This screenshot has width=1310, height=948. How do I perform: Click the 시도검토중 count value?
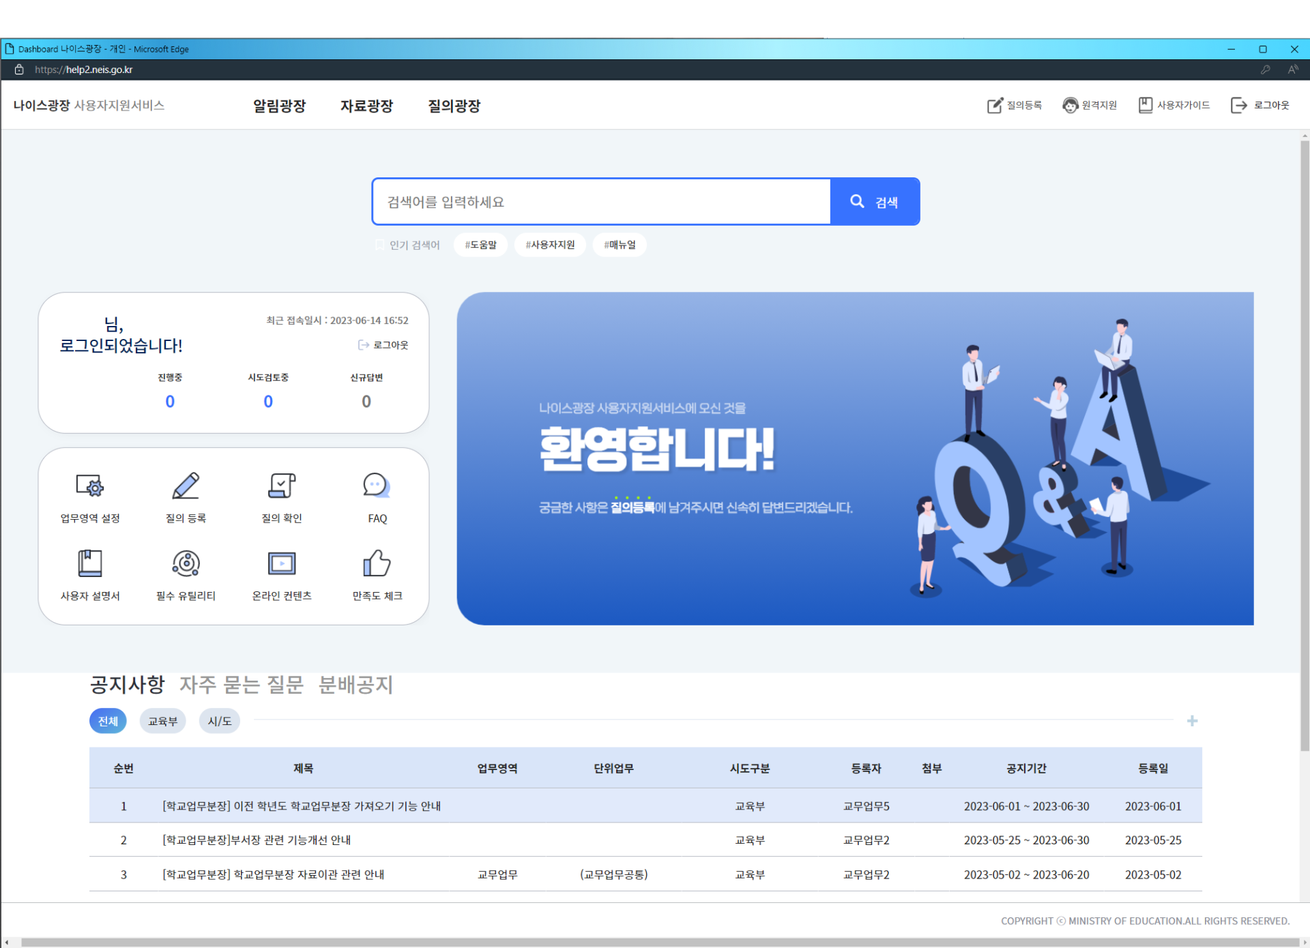pos(268,402)
